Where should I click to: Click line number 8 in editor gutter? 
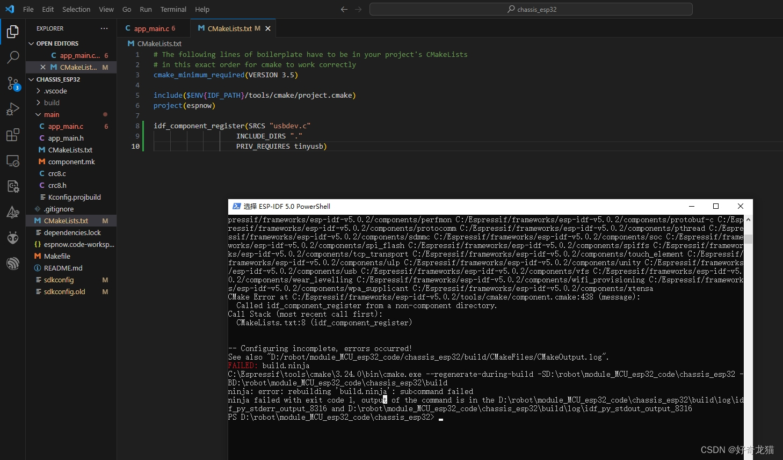[137, 126]
